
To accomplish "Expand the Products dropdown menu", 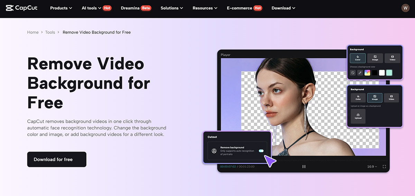I will pyautogui.click(x=61, y=8).
